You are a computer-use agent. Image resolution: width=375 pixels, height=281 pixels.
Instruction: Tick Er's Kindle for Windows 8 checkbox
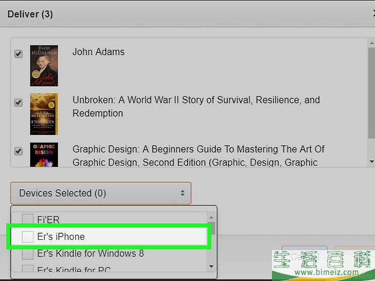[27, 254]
